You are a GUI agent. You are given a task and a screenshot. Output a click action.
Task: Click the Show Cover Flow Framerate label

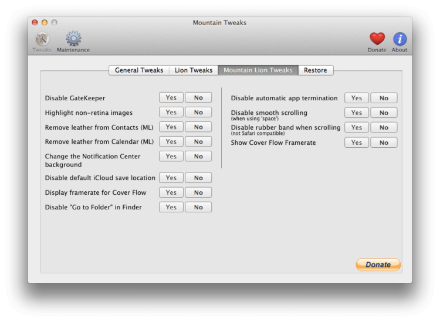click(273, 143)
